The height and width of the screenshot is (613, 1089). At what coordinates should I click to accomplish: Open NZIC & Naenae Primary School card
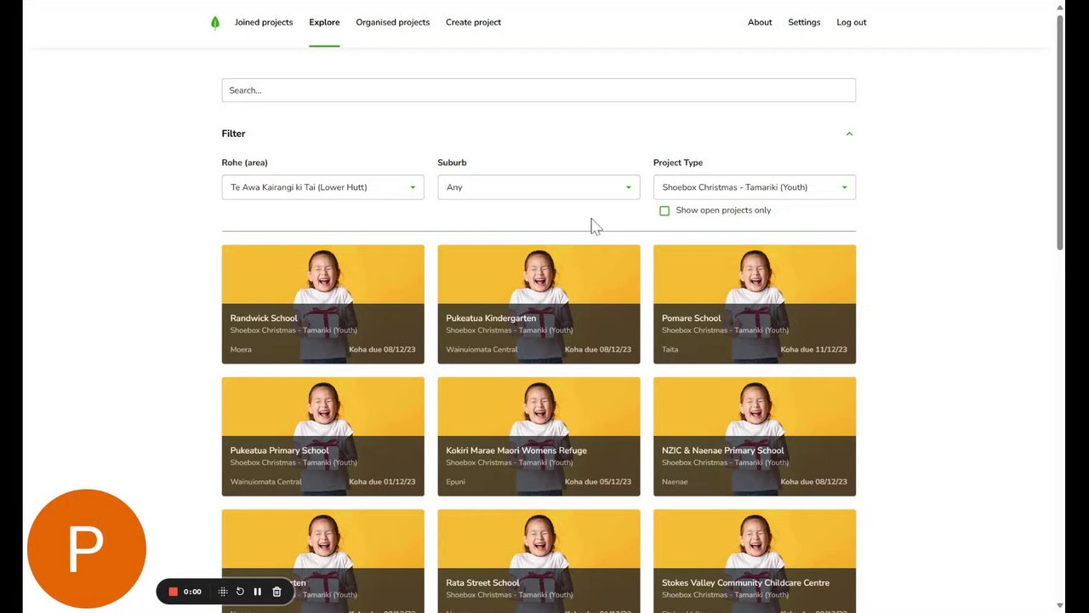click(x=755, y=437)
